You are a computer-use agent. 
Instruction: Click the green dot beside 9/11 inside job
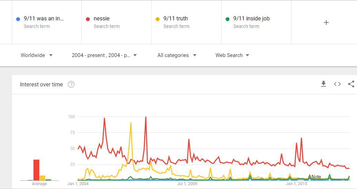[x=227, y=19]
